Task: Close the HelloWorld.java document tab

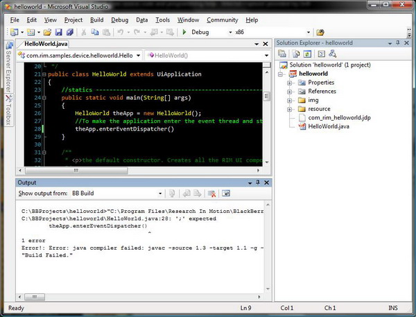Action: pos(266,44)
